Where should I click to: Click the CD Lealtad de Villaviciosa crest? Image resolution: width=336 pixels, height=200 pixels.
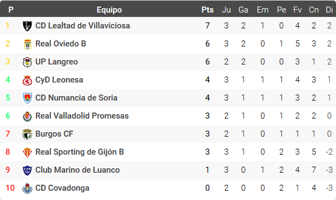point(27,26)
